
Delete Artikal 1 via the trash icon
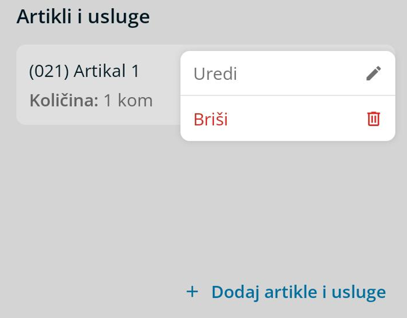coord(373,119)
